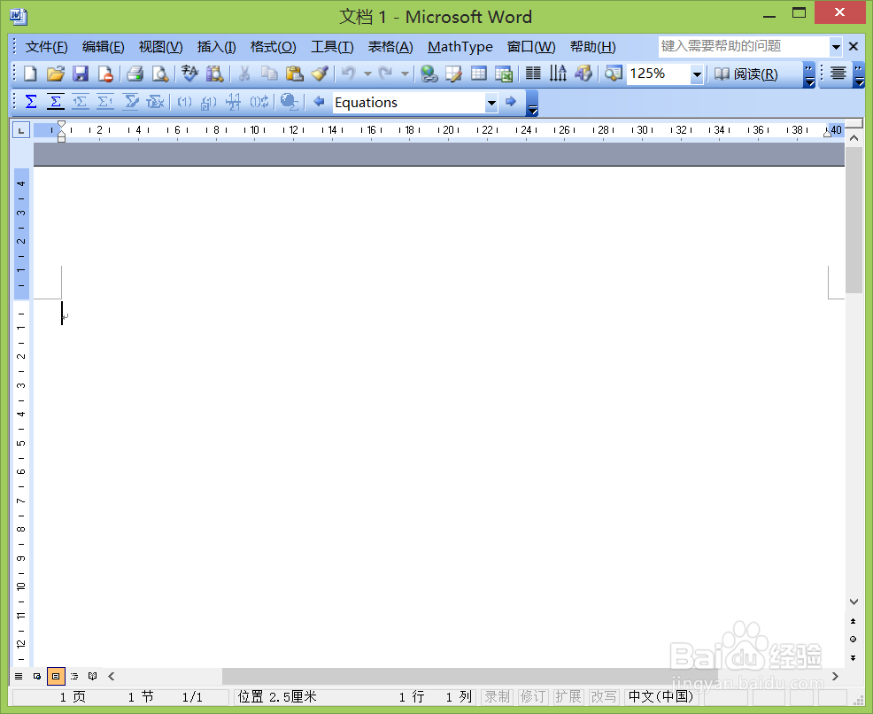The height and width of the screenshot is (714, 873).
Task: Select the Print Layout view button
Action: pyautogui.click(x=56, y=676)
